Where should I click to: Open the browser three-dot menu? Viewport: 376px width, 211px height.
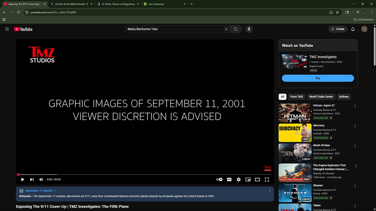coord(372,12)
